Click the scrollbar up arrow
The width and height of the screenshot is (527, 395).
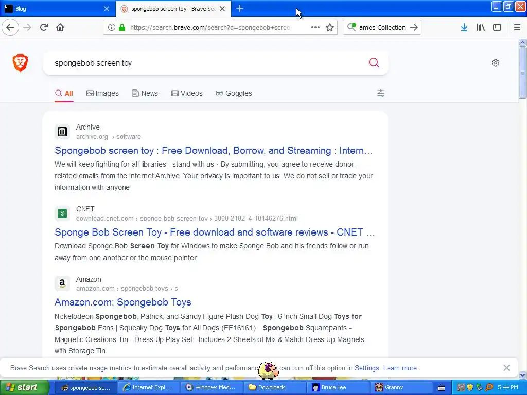point(522,42)
